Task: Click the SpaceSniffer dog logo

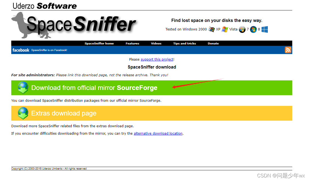Action: pyautogui.click(x=74, y=25)
